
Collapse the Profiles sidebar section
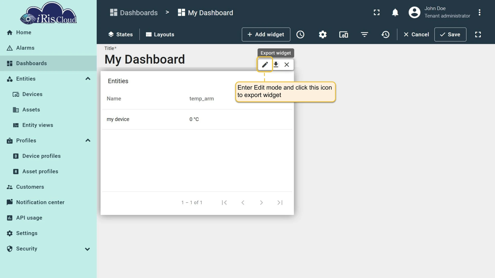tap(88, 141)
